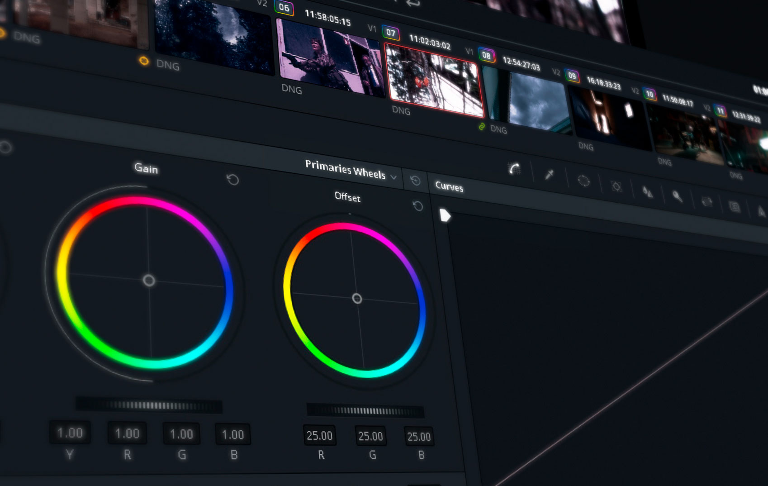Reset all Primaries Wheels adjustments

click(415, 181)
